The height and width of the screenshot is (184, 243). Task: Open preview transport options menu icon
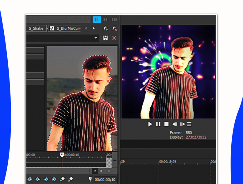pos(189,124)
